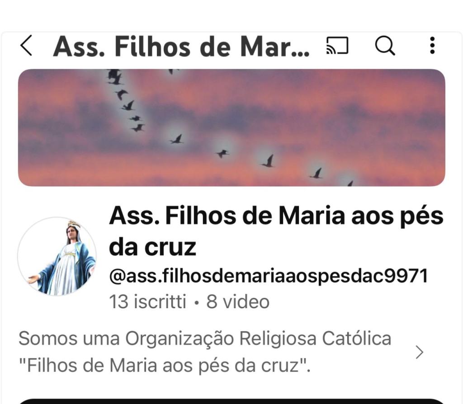463x404 pixels.
Task: Open search with the magnifying glass icon
Action: [x=385, y=46]
